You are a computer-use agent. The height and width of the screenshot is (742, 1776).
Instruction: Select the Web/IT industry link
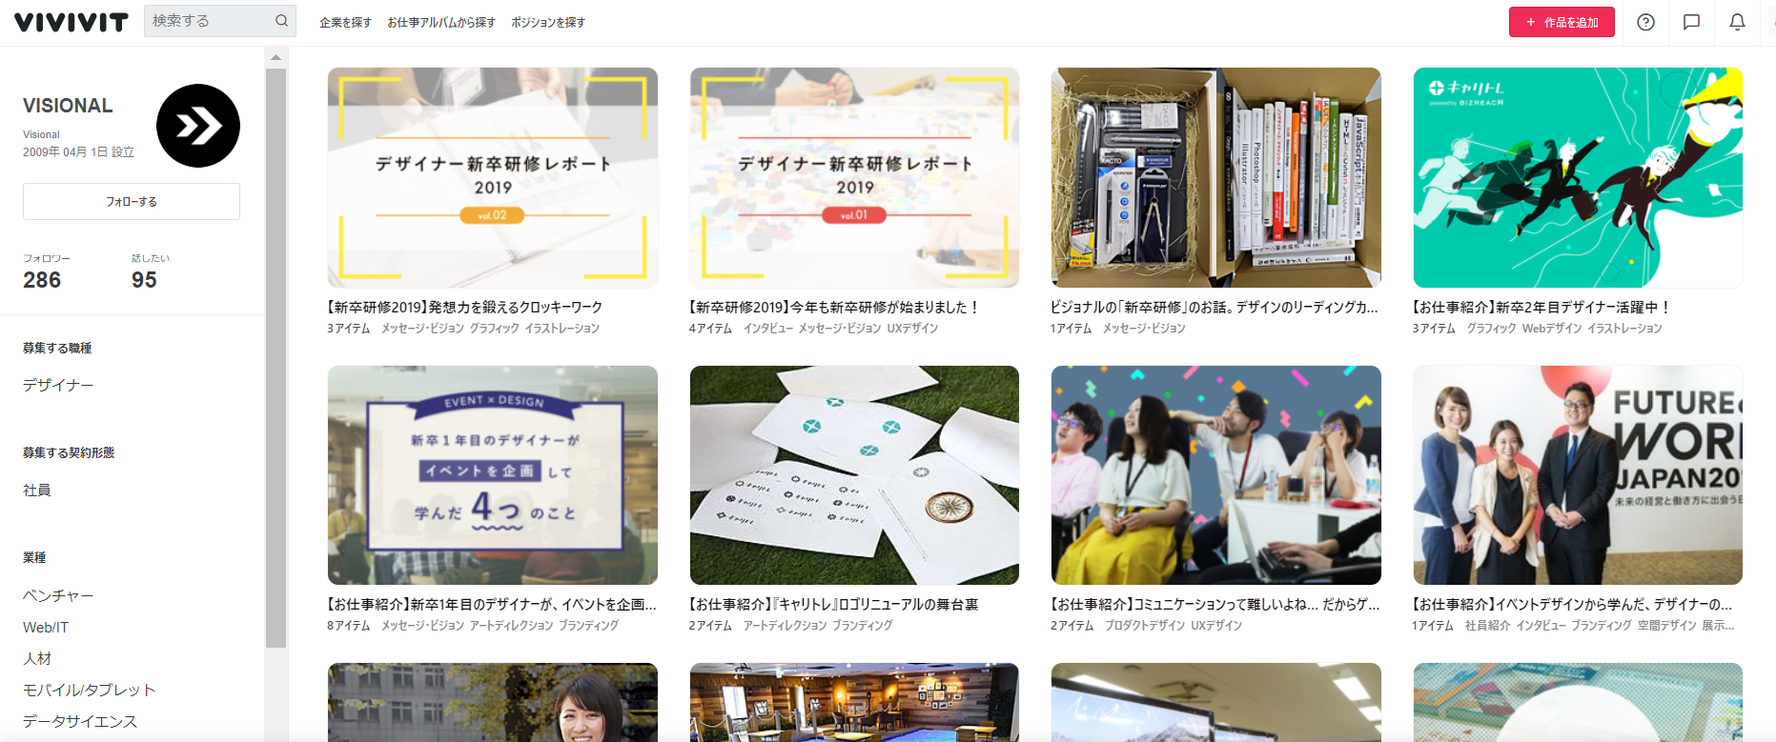coord(46,627)
